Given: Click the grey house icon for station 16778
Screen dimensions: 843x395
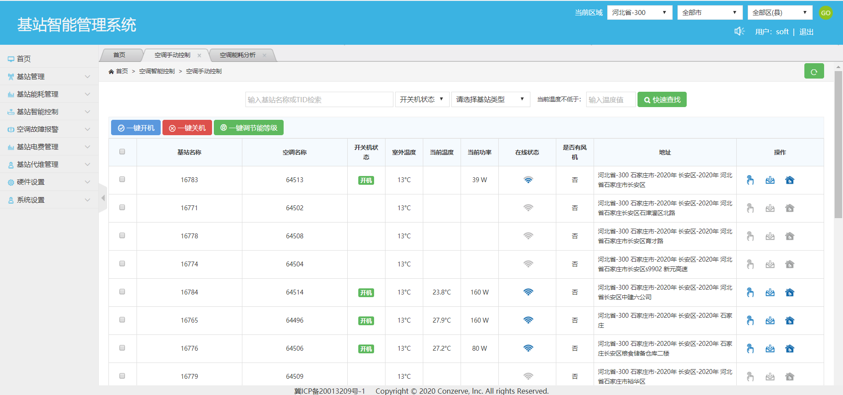Looking at the screenshot, I should point(789,236).
